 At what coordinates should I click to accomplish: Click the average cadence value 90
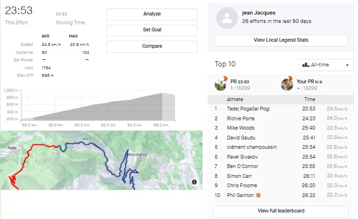pyautogui.click(x=44, y=52)
